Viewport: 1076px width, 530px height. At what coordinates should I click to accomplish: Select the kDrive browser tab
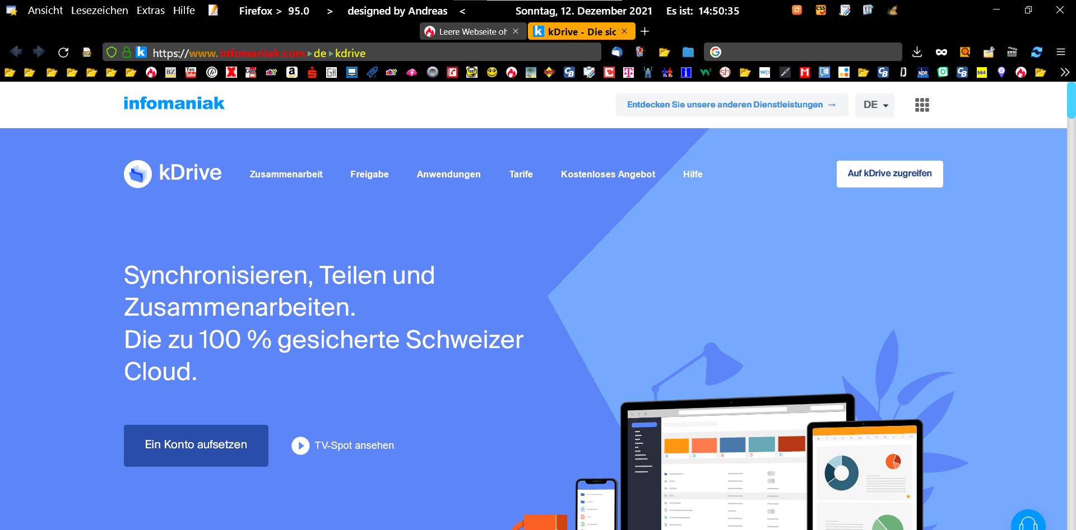click(x=582, y=31)
